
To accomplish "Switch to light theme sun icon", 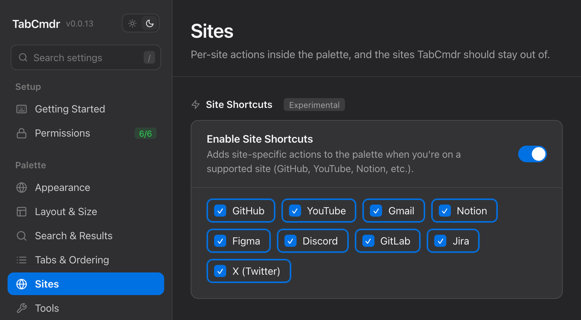I will (132, 23).
